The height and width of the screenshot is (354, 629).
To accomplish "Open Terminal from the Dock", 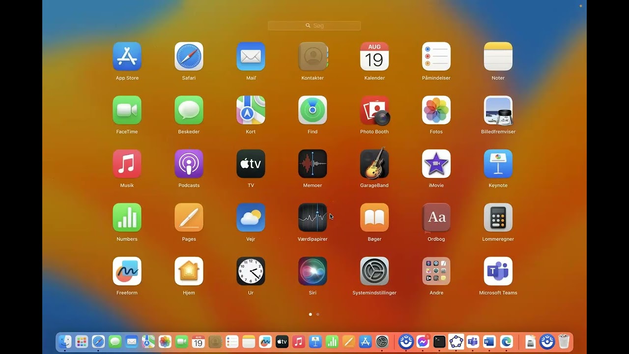I will click(x=439, y=341).
